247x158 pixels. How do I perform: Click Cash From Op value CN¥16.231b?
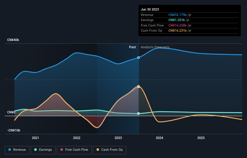[178, 31]
